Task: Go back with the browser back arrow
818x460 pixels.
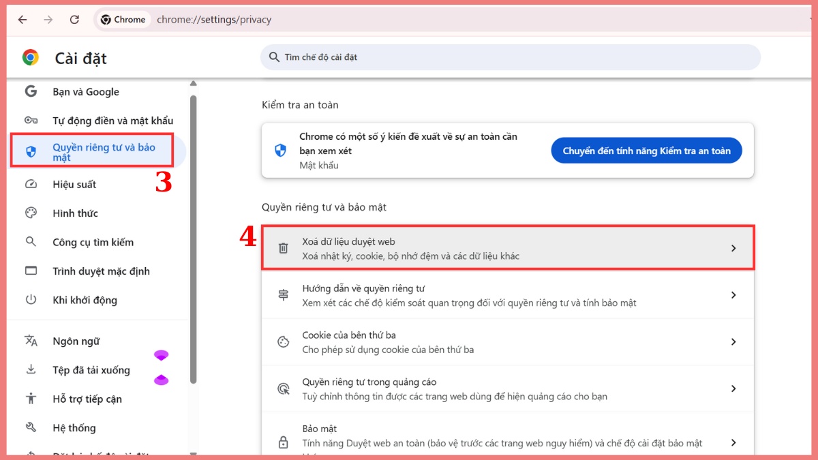Action: [x=22, y=20]
